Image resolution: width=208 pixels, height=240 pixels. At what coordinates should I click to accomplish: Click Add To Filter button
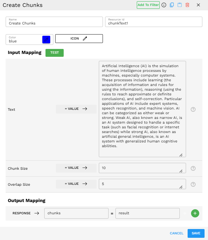[x=148, y=5]
